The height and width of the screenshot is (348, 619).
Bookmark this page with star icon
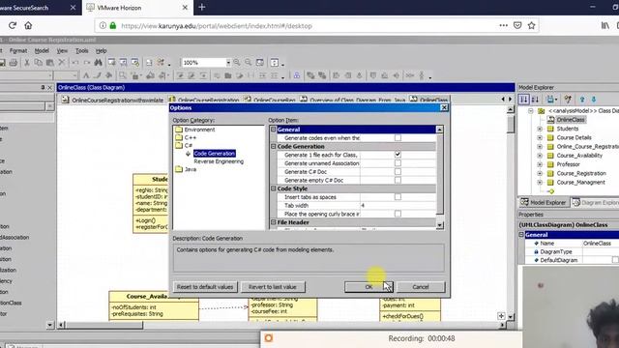531,26
